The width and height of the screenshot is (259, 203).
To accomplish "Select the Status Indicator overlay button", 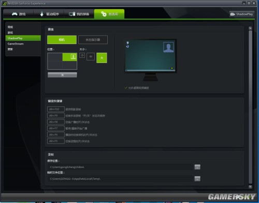I will tap(93, 40).
